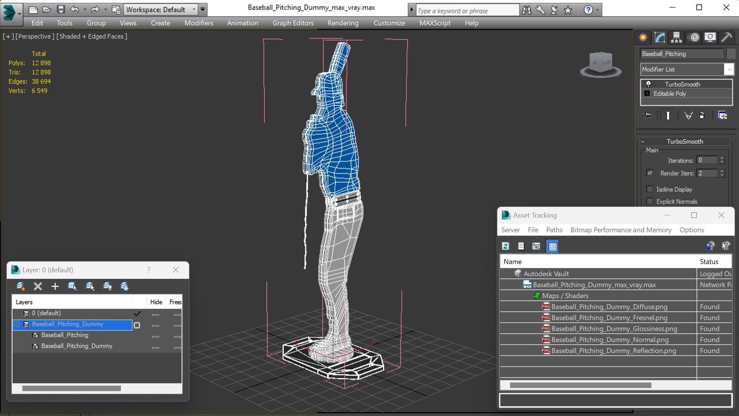The width and height of the screenshot is (739, 416).
Task: Open the undo history dropdown arrow
Action: point(85,9)
